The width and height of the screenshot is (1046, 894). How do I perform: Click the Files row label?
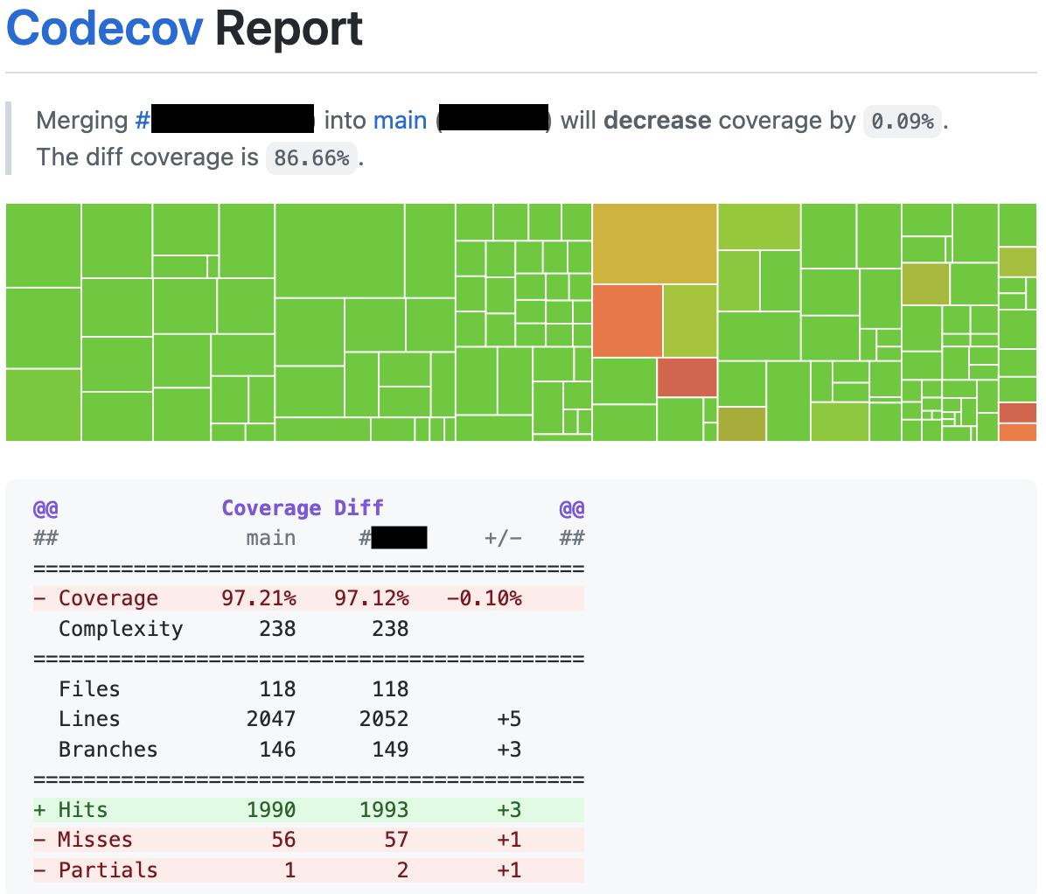(x=89, y=688)
